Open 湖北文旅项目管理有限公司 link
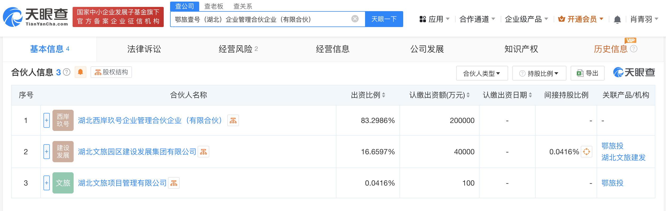This screenshot has height=211, width=666. (122, 183)
